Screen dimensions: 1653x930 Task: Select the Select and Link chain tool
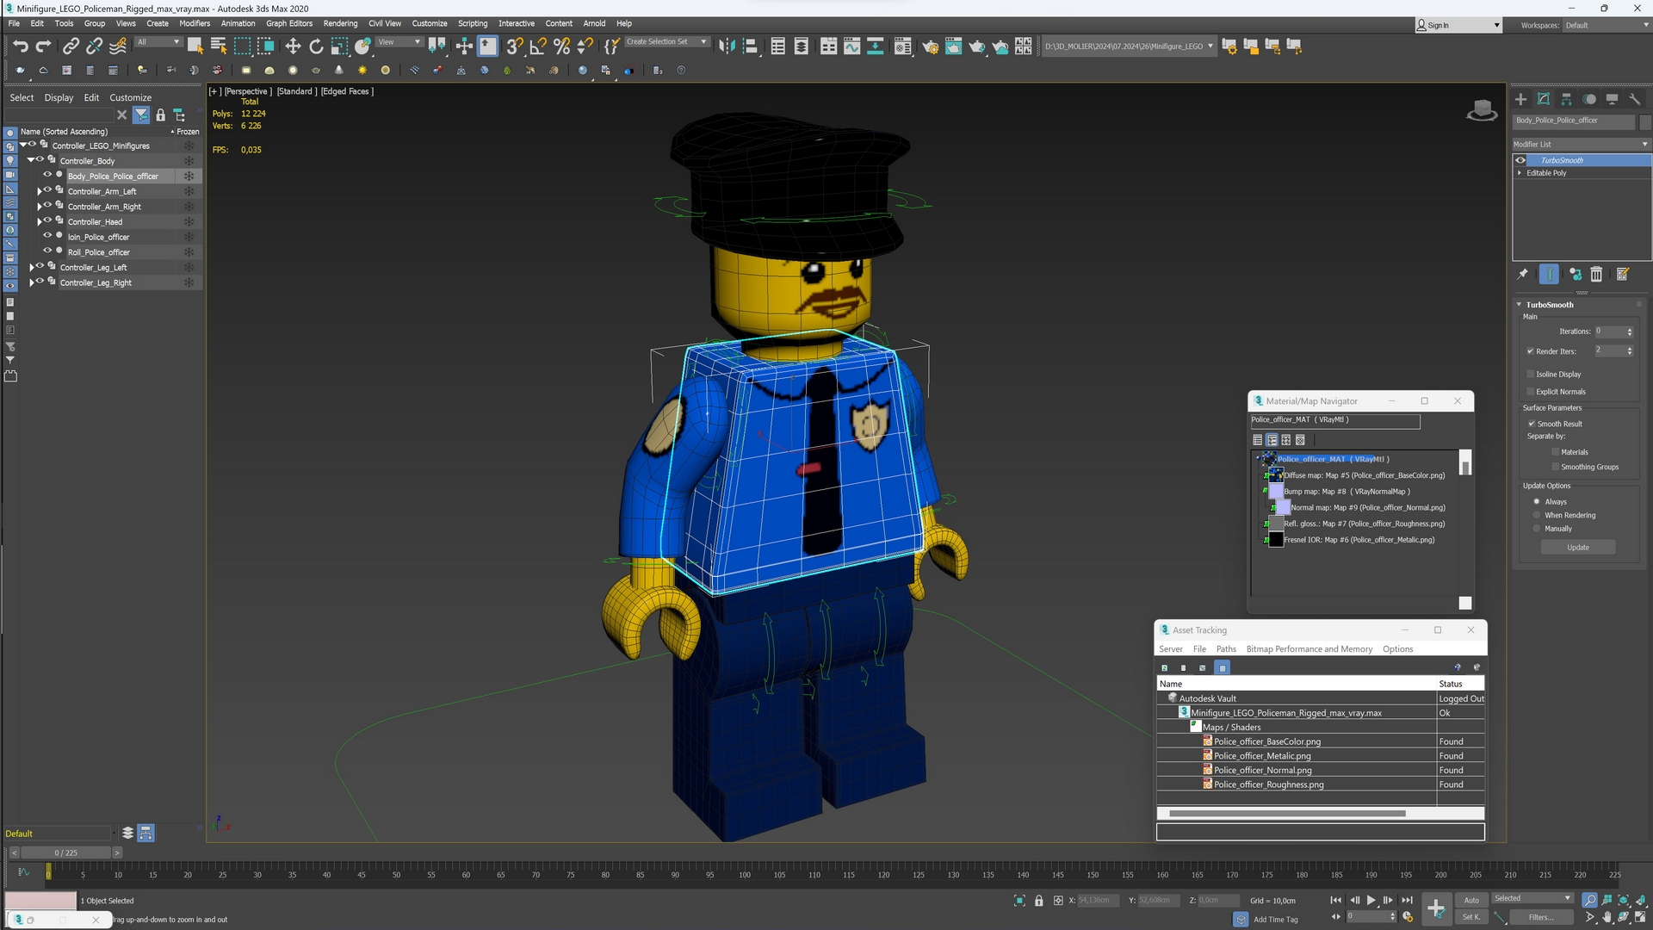(x=71, y=46)
